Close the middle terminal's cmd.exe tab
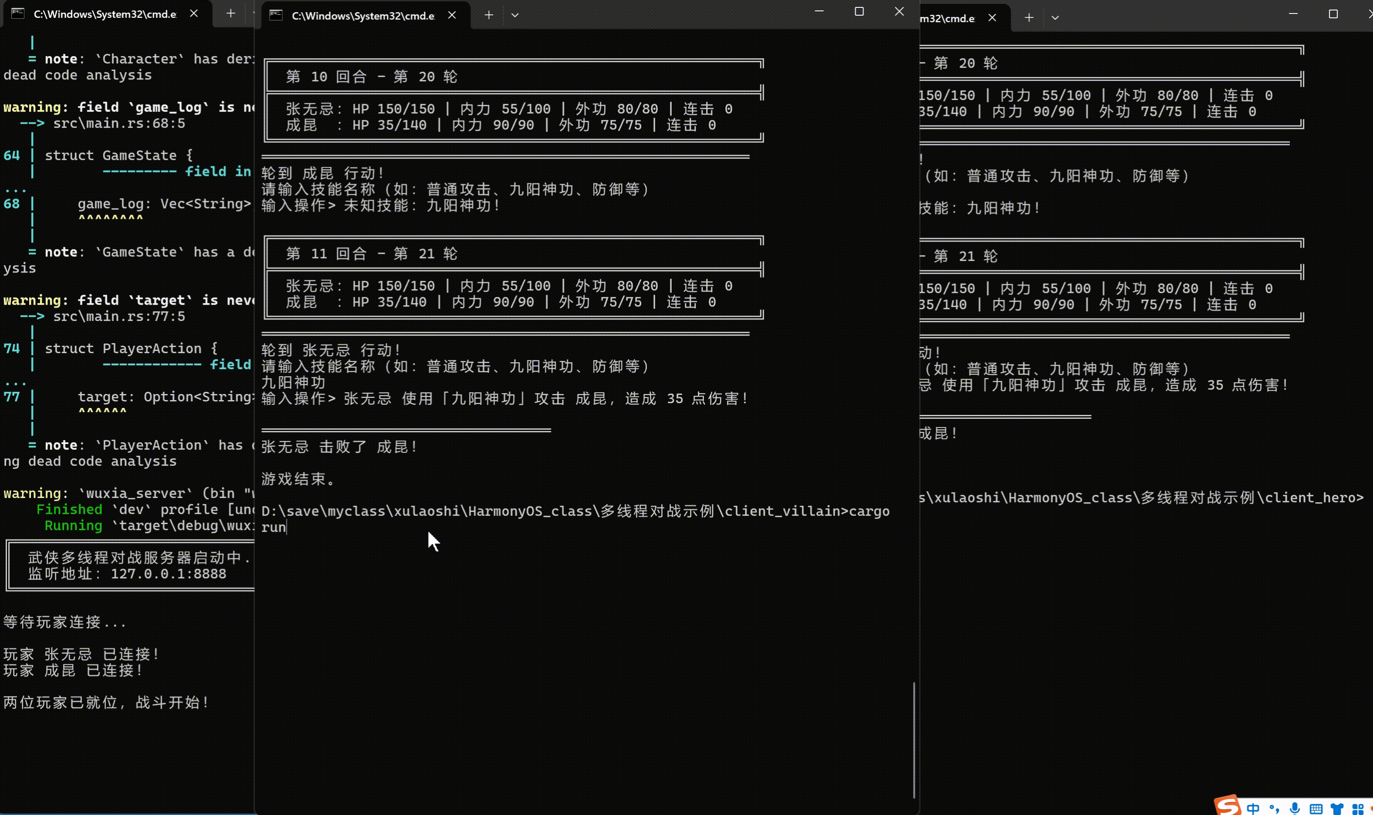Screen dimensions: 1373x815 (452, 15)
